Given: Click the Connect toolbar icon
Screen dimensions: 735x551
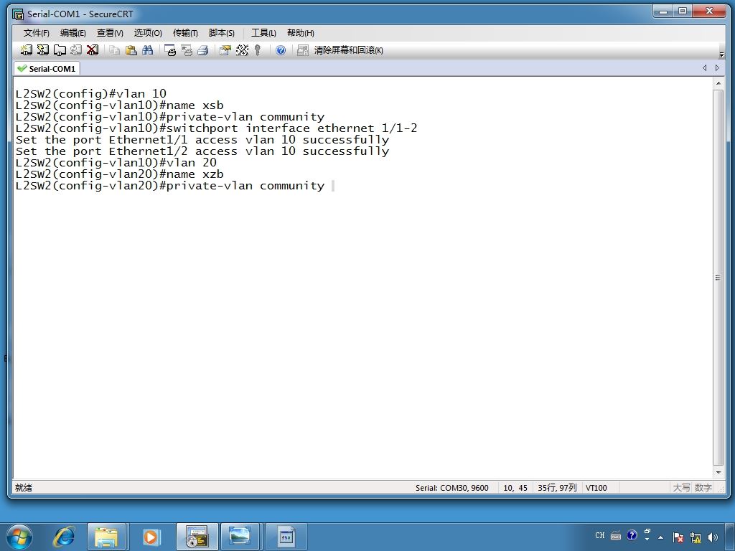Looking at the screenshot, I should point(27,50).
